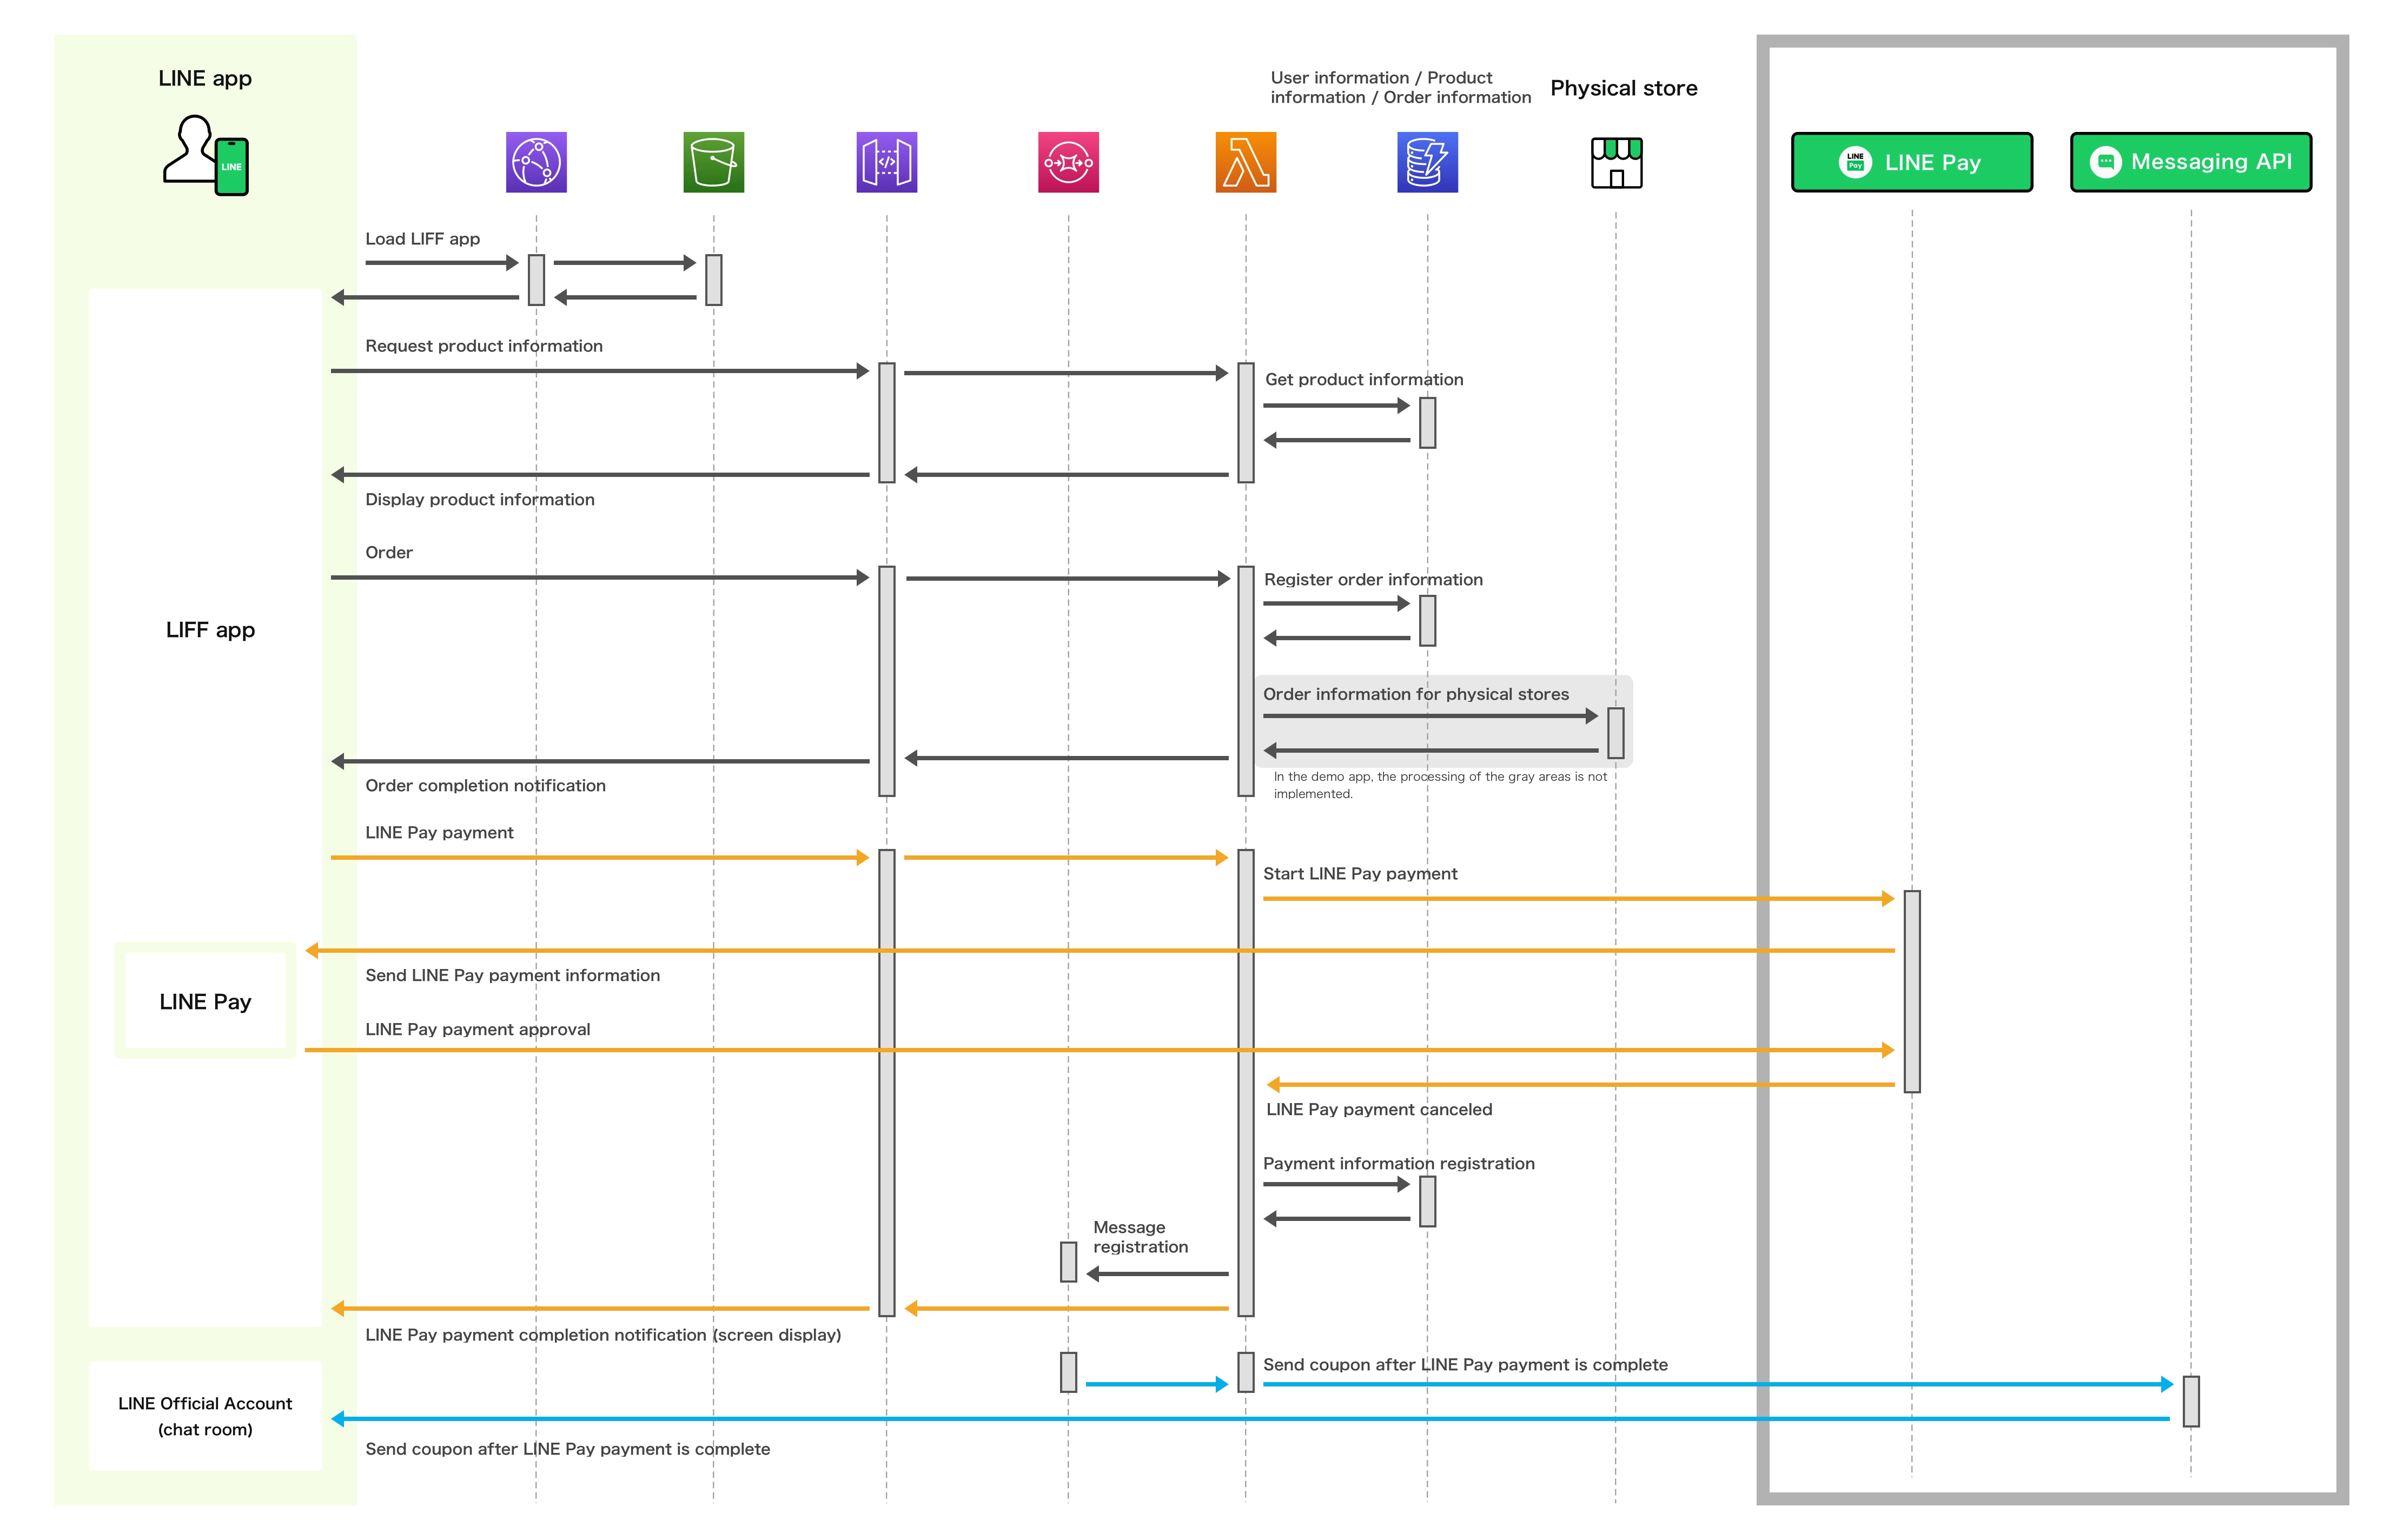Viewport: 2384px width, 1540px height.
Task: Click the green LINE Pay button
Action: click(1911, 162)
